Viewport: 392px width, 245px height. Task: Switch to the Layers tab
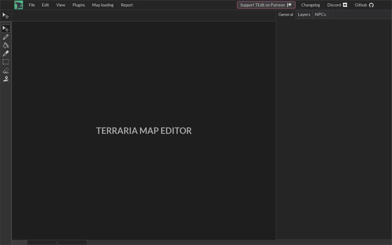click(304, 14)
